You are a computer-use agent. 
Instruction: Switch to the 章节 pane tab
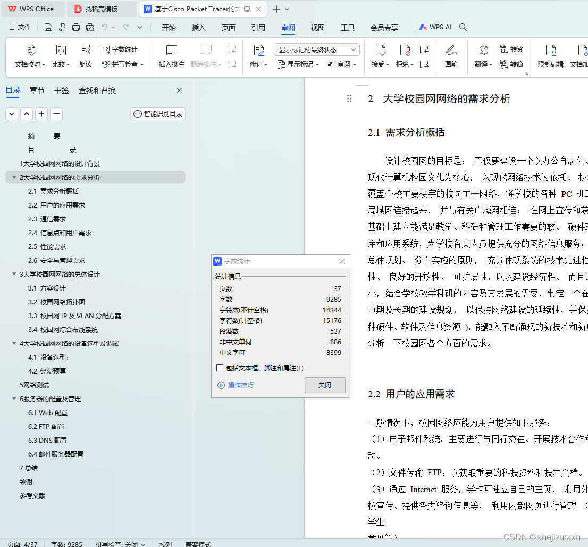pyautogui.click(x=37, y=90)
